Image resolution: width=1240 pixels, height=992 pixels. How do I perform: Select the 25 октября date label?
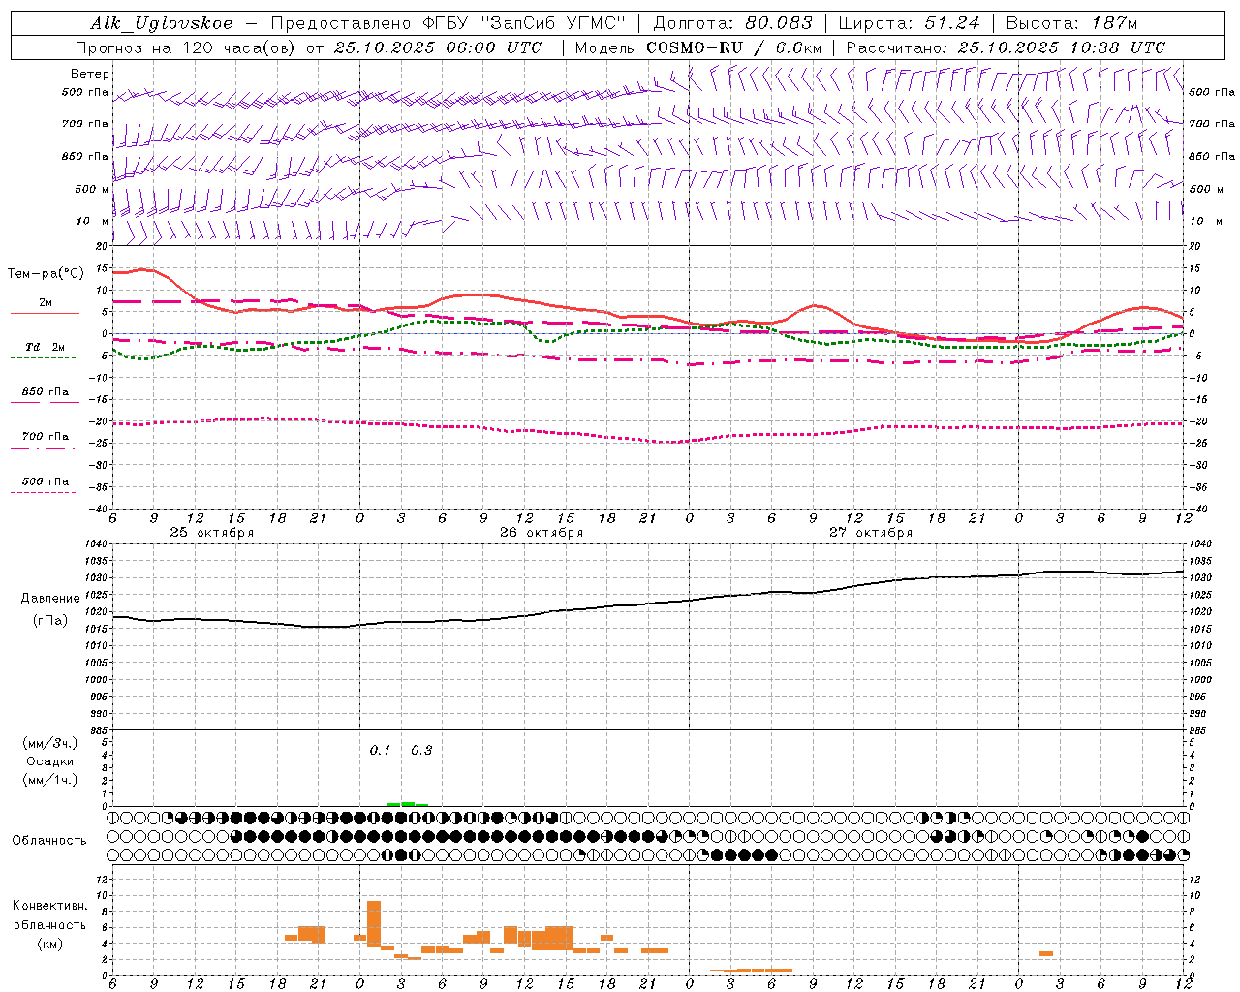click(212, 533)
